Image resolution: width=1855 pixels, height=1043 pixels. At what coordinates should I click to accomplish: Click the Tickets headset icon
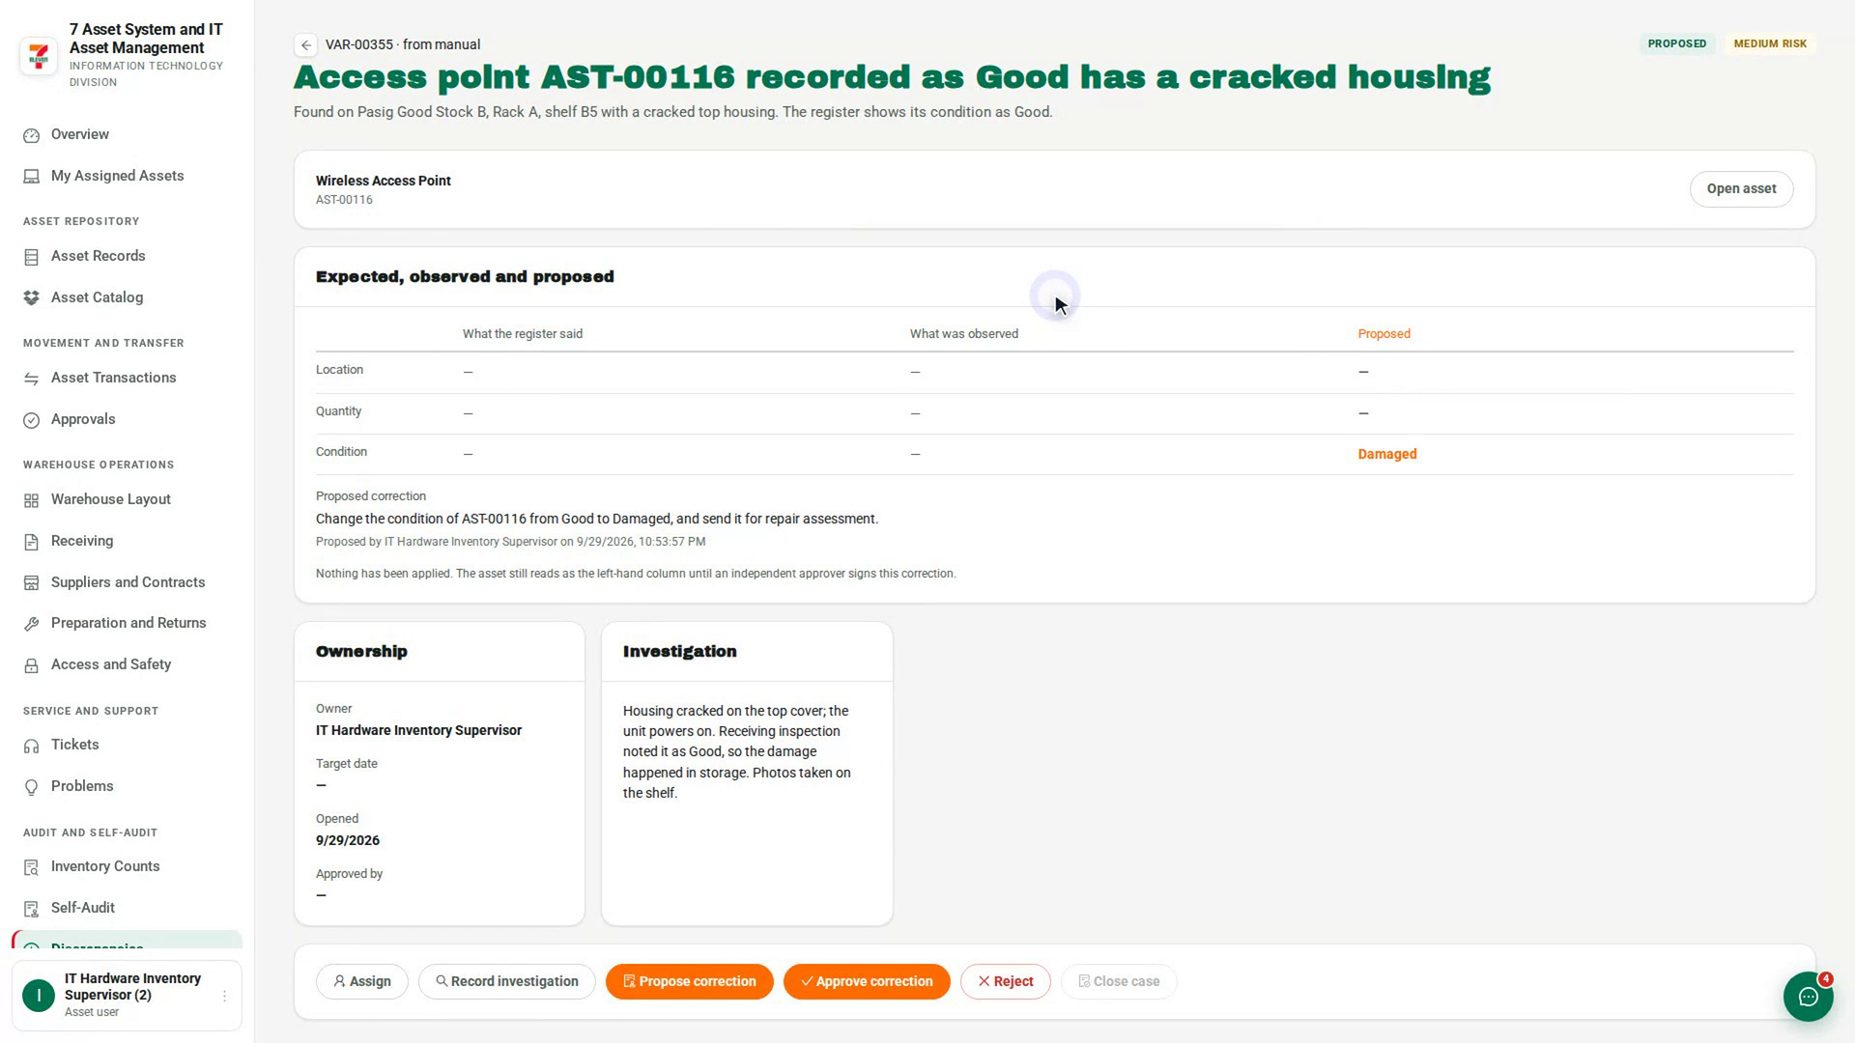31,746
